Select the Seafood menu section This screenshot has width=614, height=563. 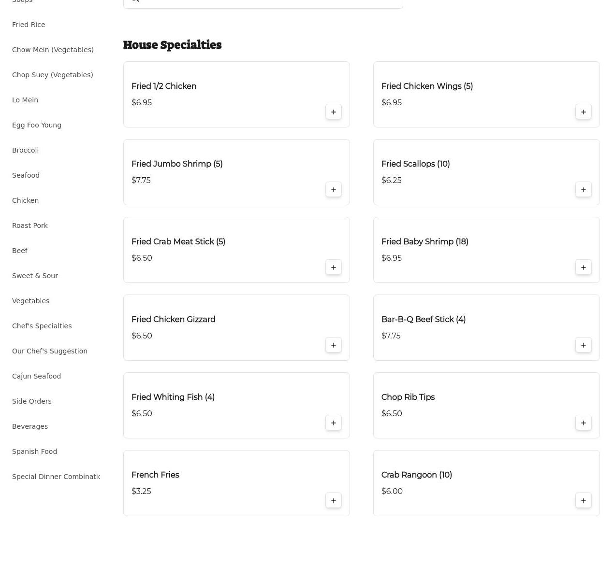click(x=26, y=175)
